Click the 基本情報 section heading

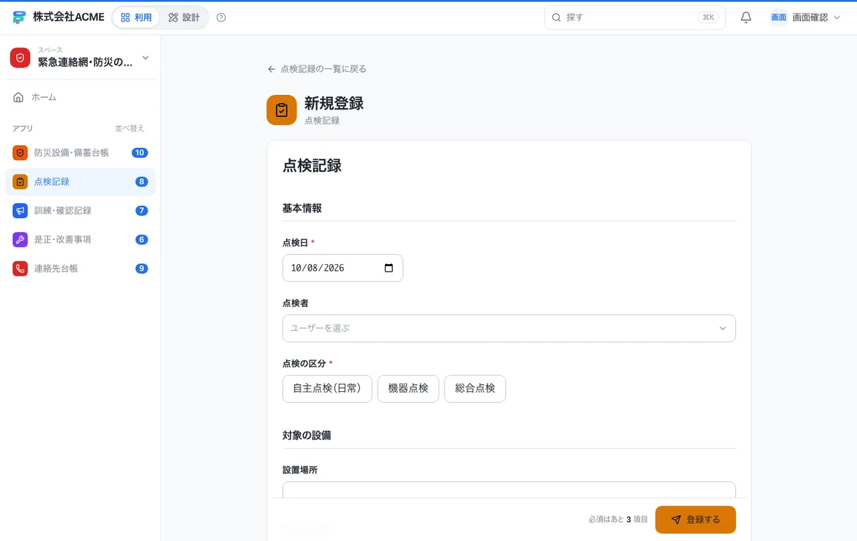[302, 208]
